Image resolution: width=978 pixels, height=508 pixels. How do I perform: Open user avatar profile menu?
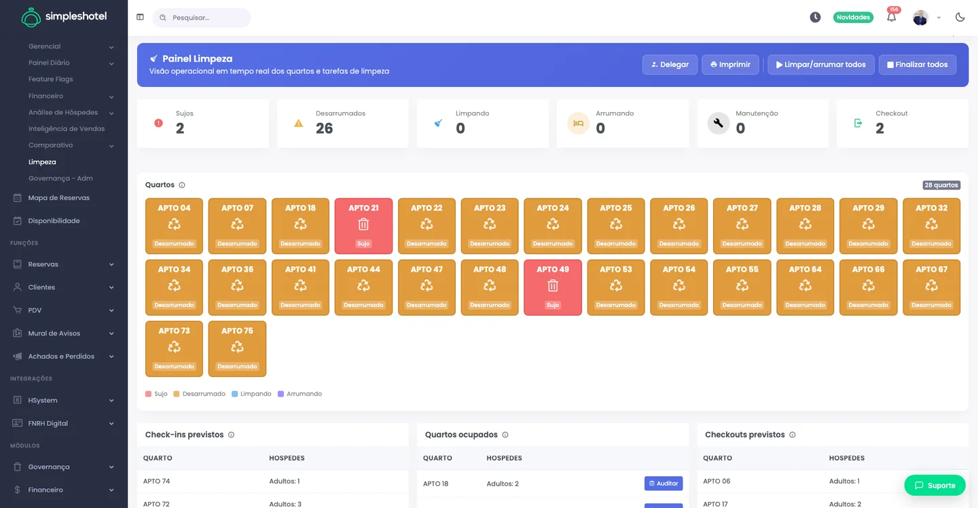click(920, 18)
